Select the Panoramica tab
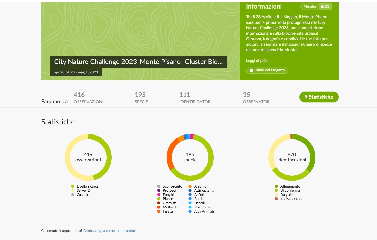The height and width of the screenshot is (240, 377). pos(54,101)
